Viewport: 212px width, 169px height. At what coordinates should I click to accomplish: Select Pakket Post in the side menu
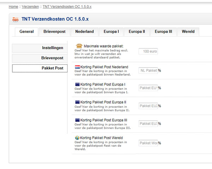click(x=40, y=68)
